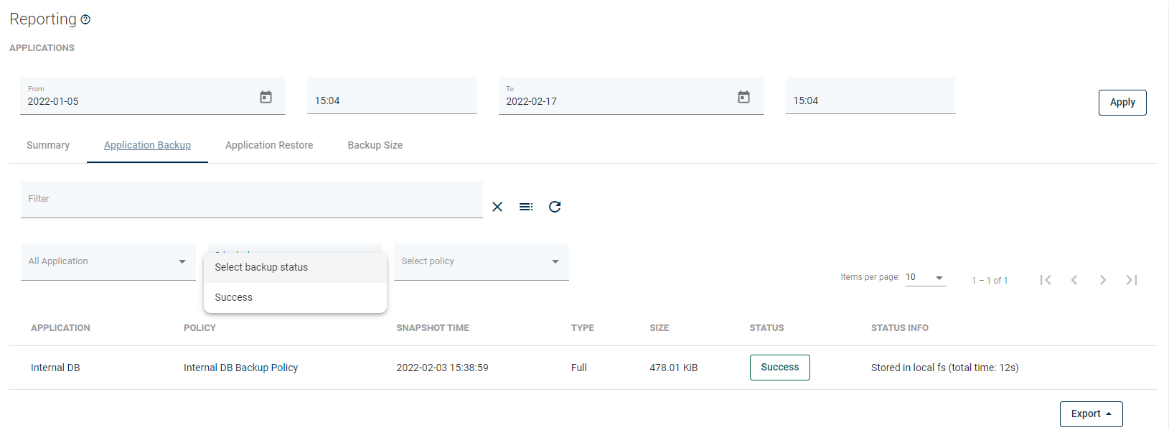Jump to the last page of results
The height and width of the screenshot is (430, 1169).
coord(1132,280)
